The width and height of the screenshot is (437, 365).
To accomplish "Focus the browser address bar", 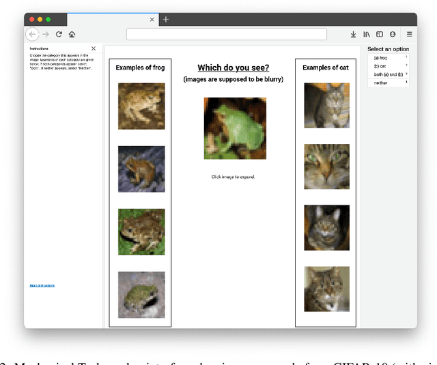I will (226, 34).
